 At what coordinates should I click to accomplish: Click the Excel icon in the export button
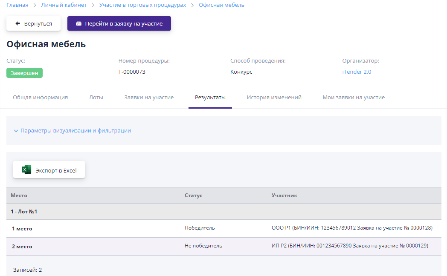pos(26,170)
